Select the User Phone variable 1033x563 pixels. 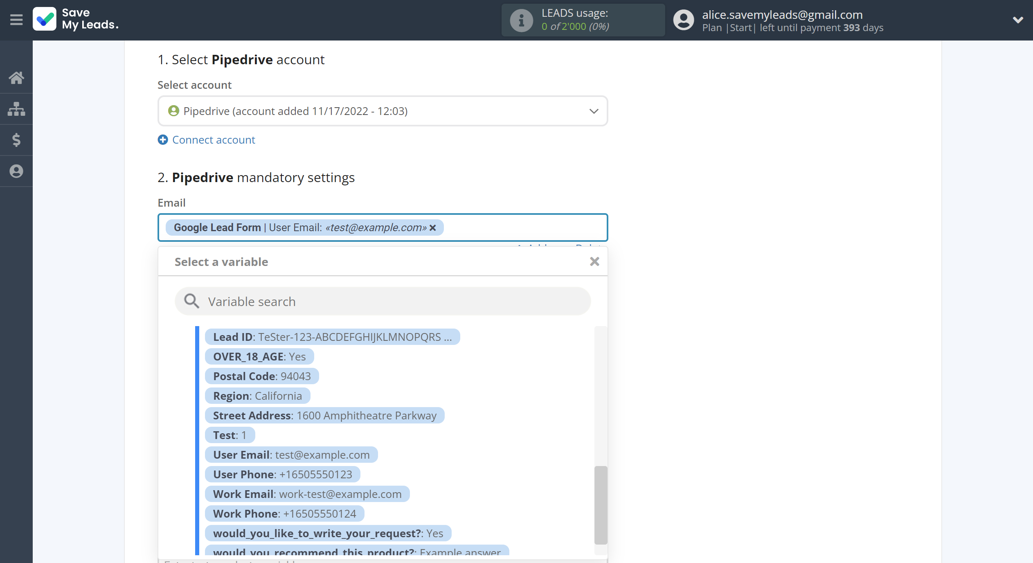pos(282,474)
